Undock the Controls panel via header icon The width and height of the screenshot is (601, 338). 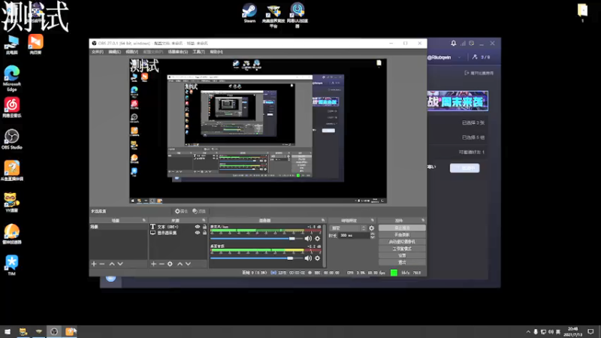click(x=423, y=220)
